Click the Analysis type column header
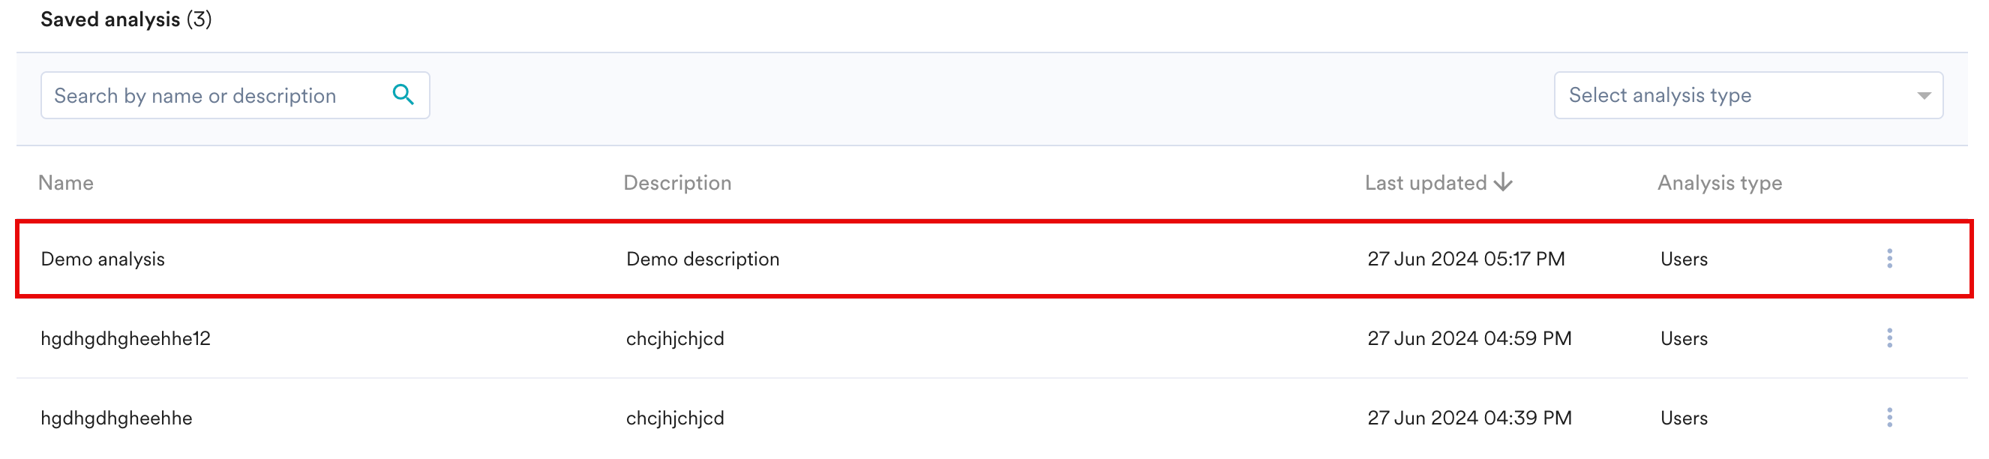The image size is (1989, 459). (1719, 182)
